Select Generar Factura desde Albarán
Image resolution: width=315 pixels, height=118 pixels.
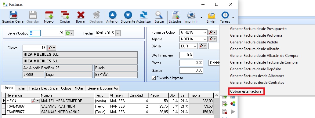pos(255,49)
